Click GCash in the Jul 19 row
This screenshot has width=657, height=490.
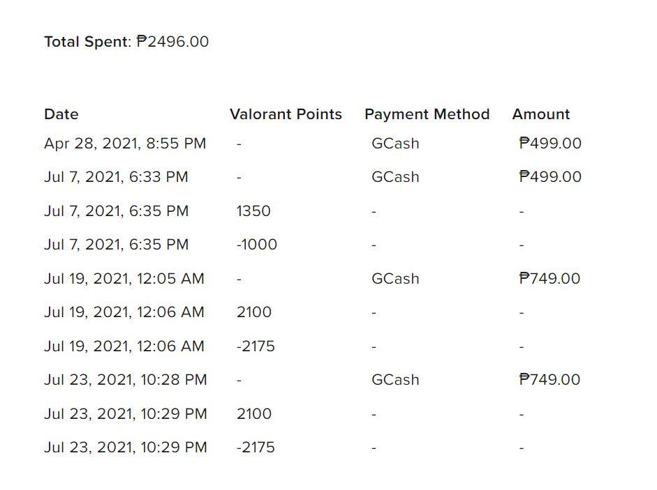tap(395, 279)
